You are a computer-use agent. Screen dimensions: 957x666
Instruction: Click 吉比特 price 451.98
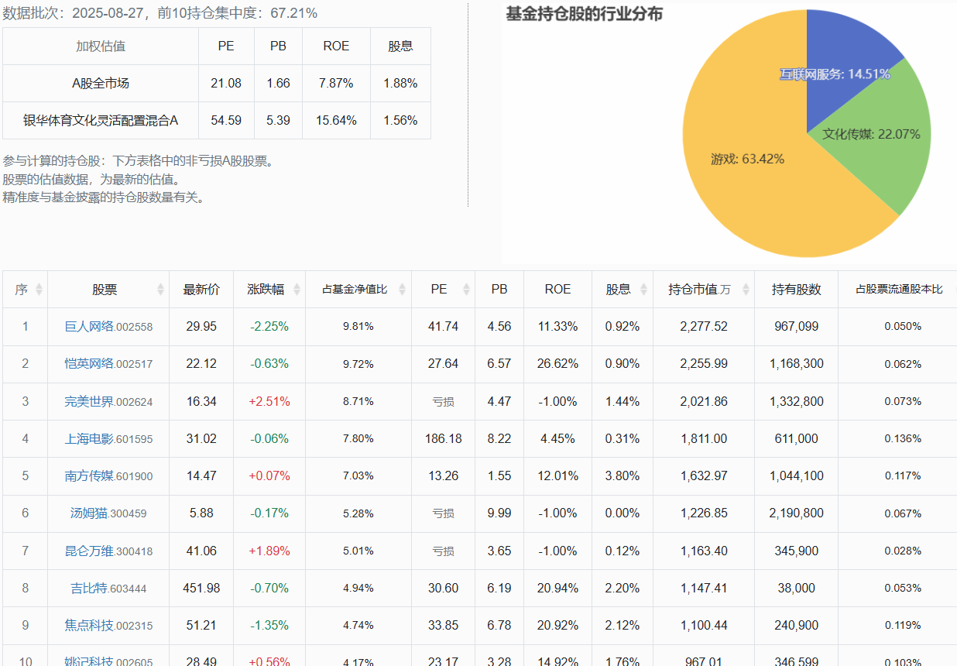[201, 588]
